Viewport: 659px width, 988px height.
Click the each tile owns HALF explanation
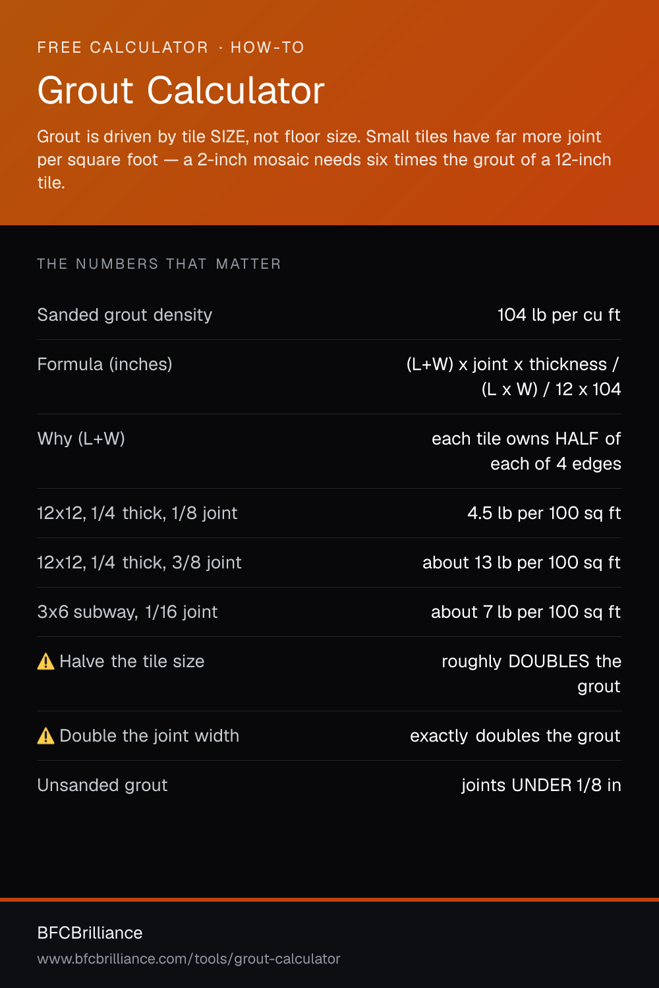[526, 451]
